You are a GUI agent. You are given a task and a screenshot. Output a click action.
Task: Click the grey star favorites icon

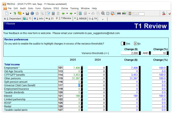tap(37, 13)
